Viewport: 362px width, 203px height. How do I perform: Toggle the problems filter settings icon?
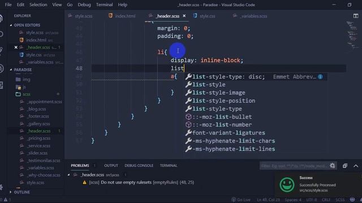(x=333, y=165)
